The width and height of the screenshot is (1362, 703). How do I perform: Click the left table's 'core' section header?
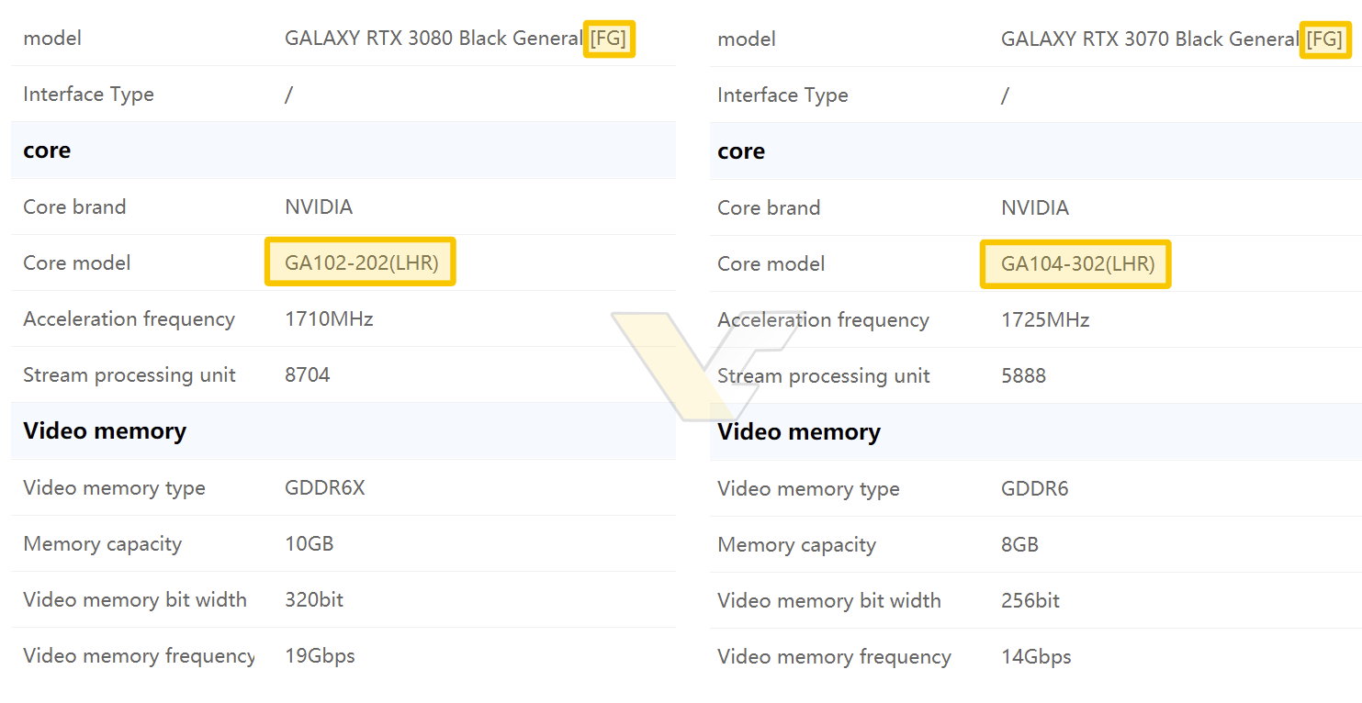click(x=47, y=151)
